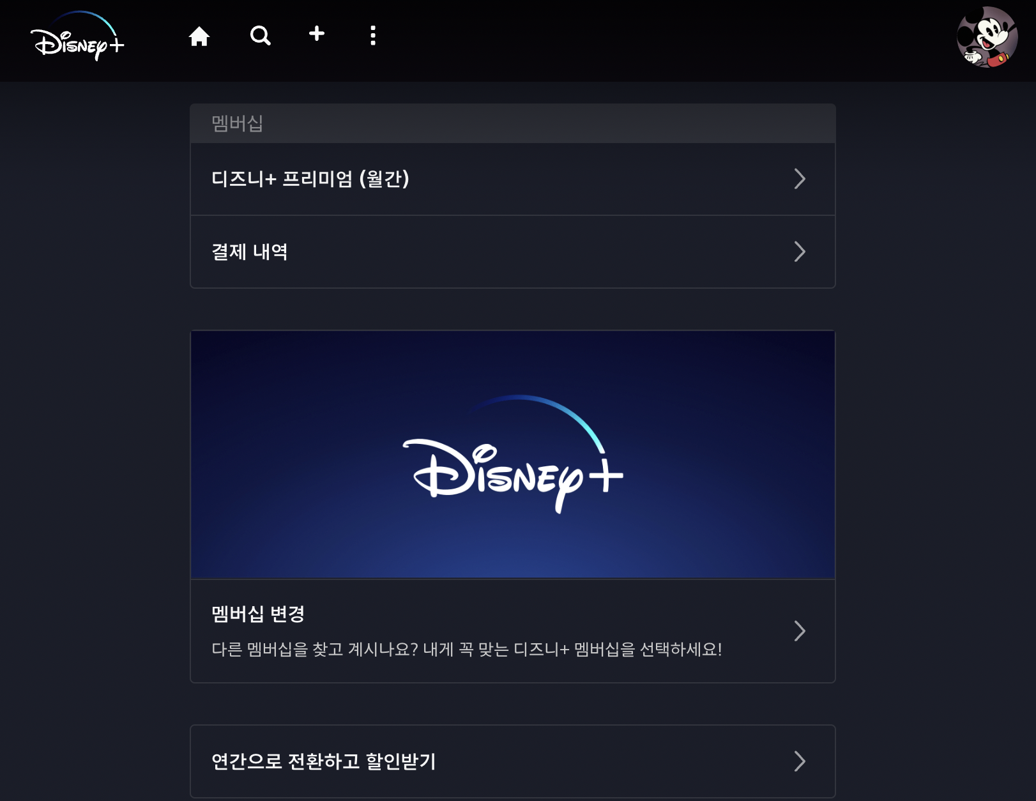1036x801 pixels.
Task: Open 디즈니+ 프리미엄 (월간) membership row
Action: pos(513,179)
